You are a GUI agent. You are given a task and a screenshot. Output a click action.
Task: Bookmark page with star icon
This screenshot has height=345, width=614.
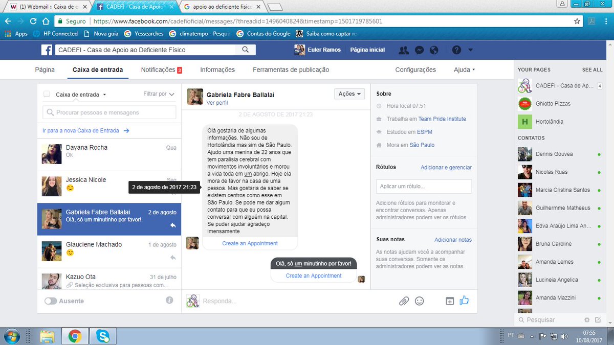point(577,21)
